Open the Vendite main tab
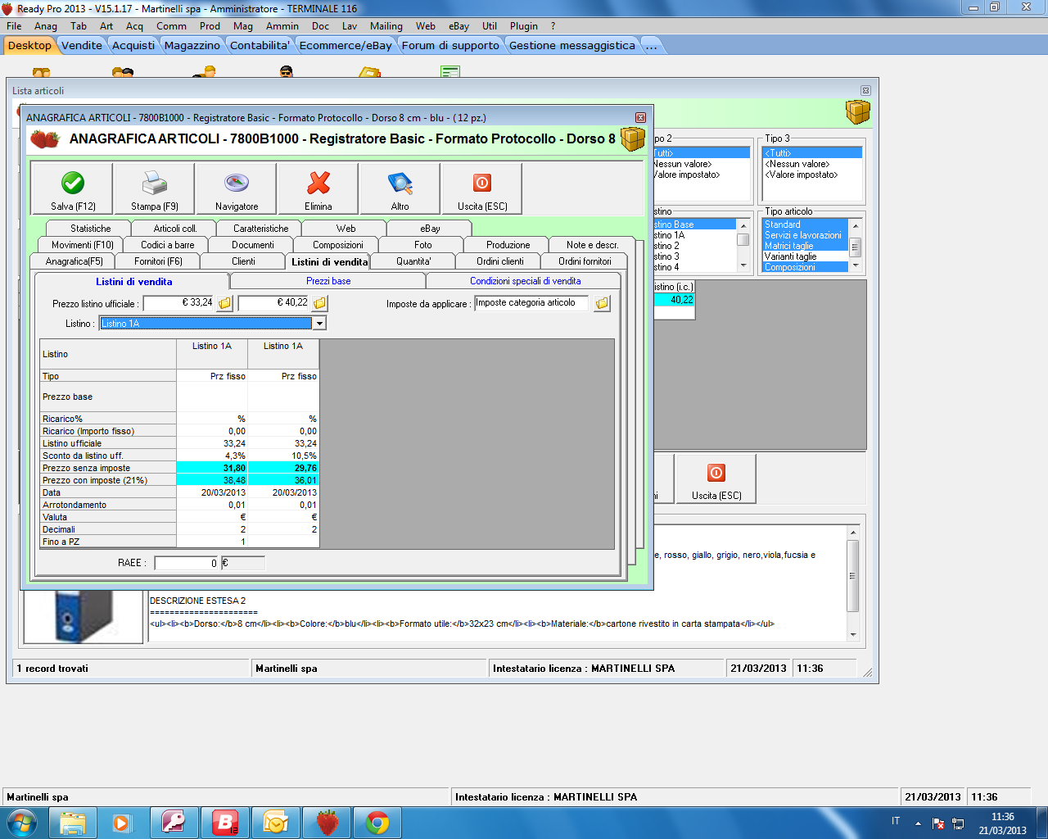1048x839 pixels. (82, 45)
